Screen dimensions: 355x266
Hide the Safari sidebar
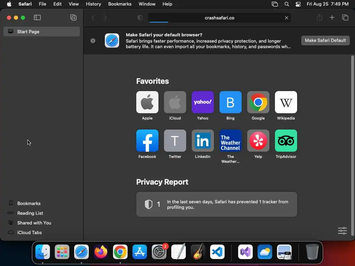37,17
